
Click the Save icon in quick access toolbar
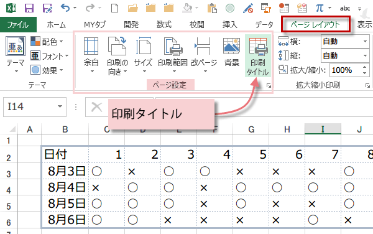(x=29, y=8)
